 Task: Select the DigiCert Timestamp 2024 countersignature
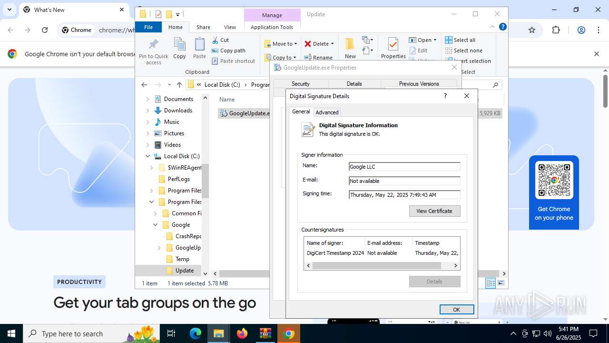pos(382,253)
